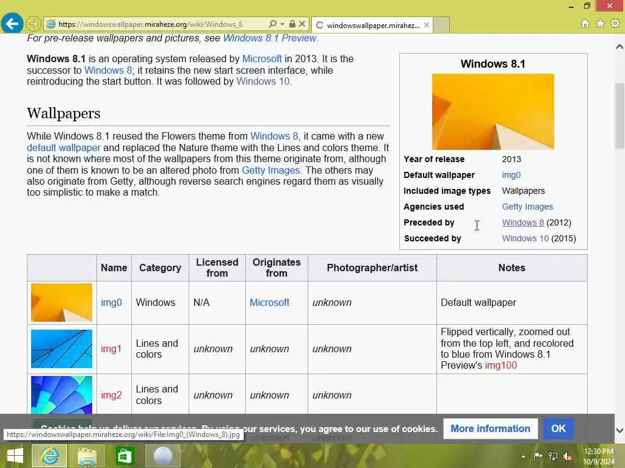
Task: Click the 'Default wallpaper' note cell
Action: coord(512,303)
